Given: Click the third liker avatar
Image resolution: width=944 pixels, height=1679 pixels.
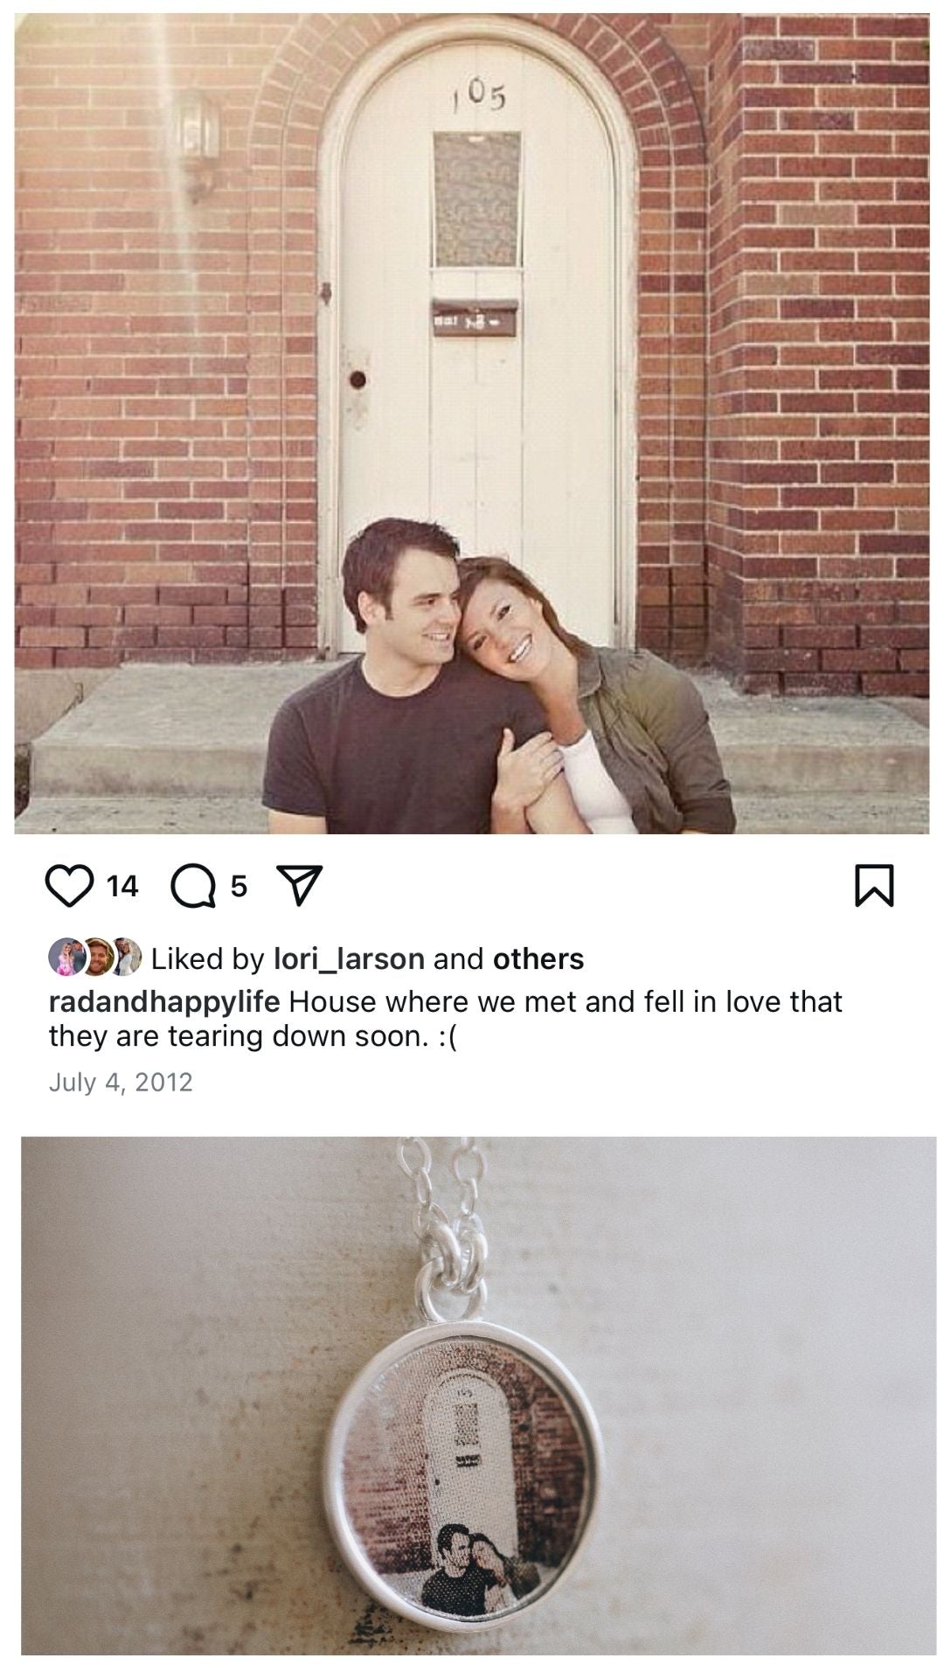Looking at the screenshot, I should point(128,958).
